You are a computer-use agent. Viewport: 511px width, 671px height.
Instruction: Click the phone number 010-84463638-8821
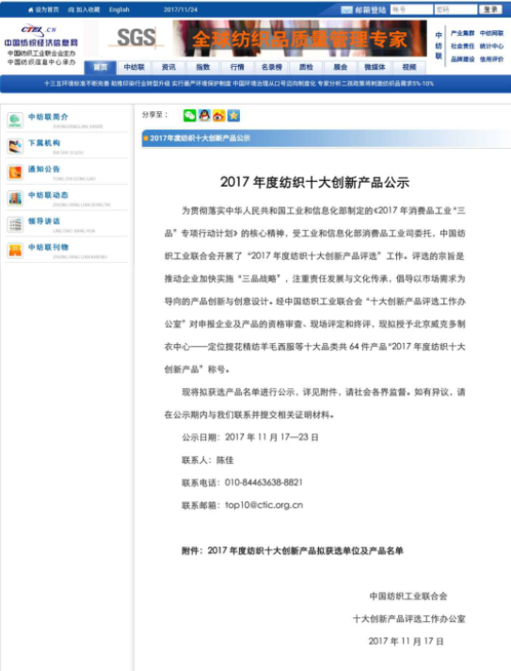coord(263,483)
